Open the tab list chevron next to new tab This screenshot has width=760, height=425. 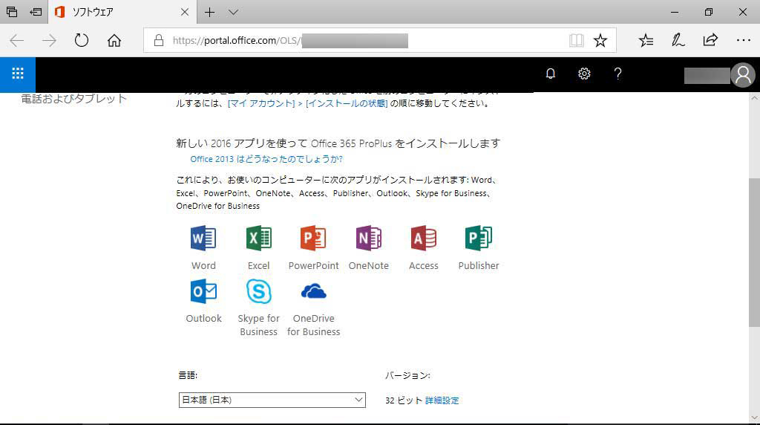point(233,13)
